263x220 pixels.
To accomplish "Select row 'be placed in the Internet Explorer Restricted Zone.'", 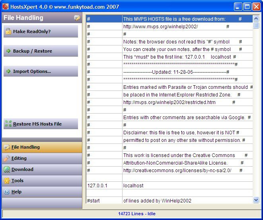I will [x=169, y=94].
